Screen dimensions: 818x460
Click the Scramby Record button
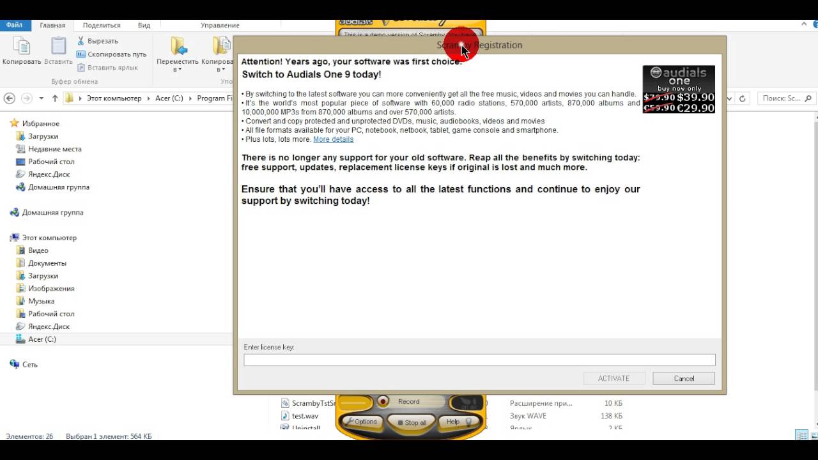pyautogui.click(x=409, y=401)
